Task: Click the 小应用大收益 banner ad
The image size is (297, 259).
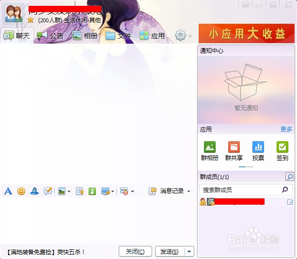Action: click(x=247, y=33)
